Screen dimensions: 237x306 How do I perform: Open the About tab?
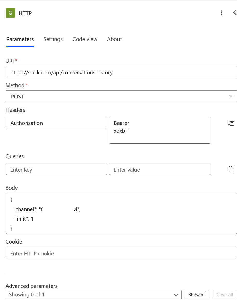(x=114, y=39)
